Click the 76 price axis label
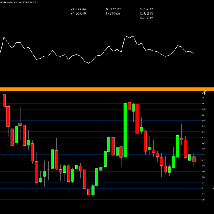The height and width of the screenshot is (214, 214). [x=204, y=200]
